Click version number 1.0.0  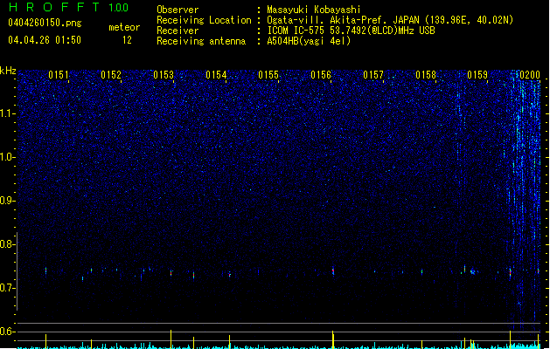coord(119,8)
